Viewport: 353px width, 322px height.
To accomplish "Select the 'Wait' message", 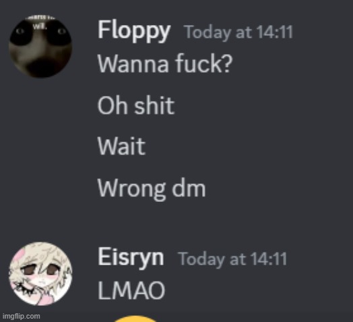I will 121,146.
